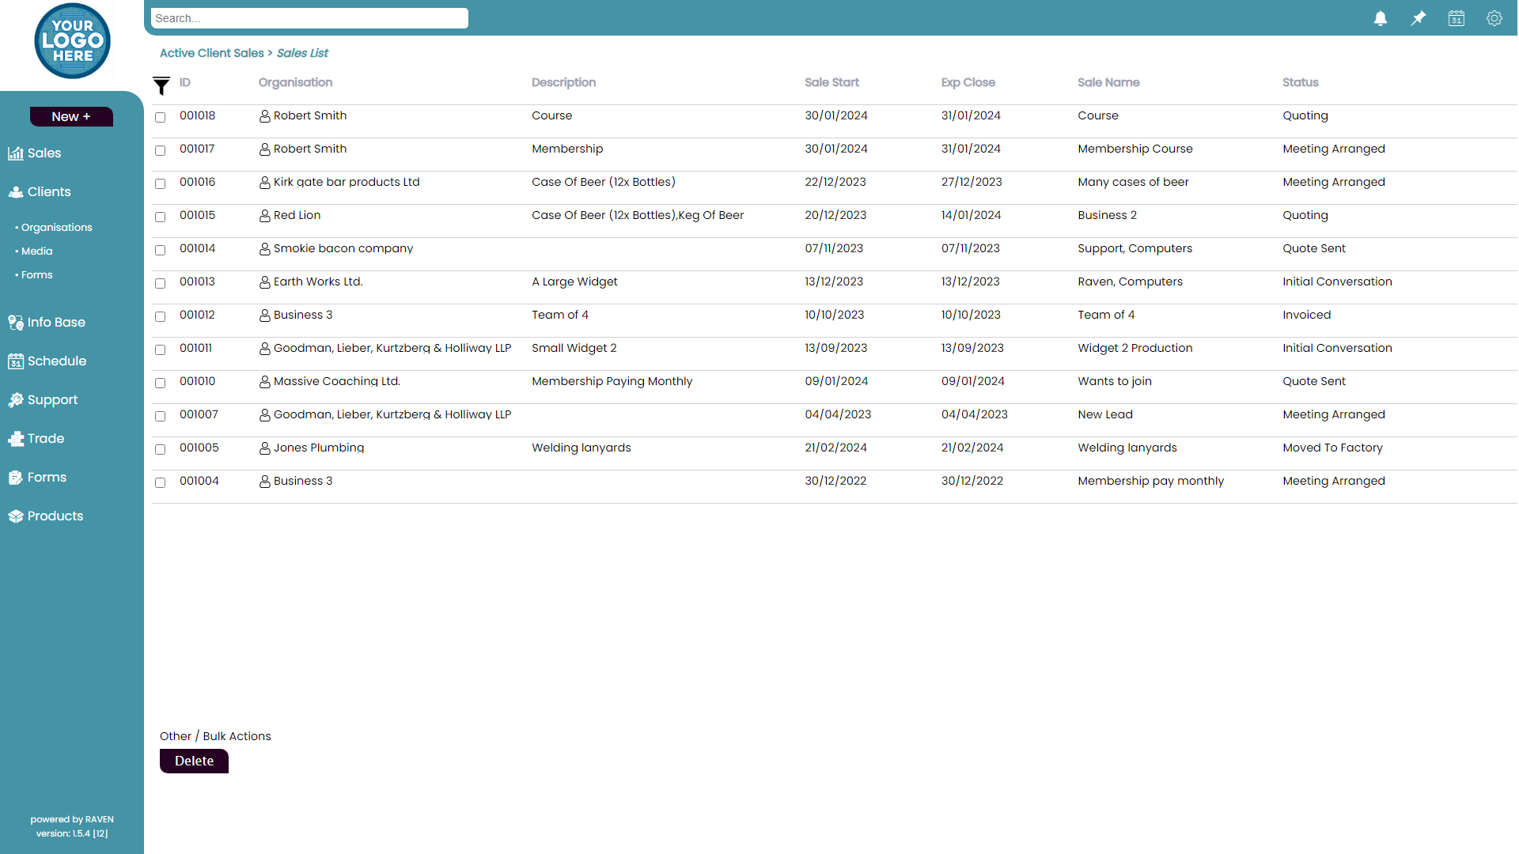This screenshot has height=854, width=1519.
Task: Open Organisations under Clients
Action: point(56,228)
